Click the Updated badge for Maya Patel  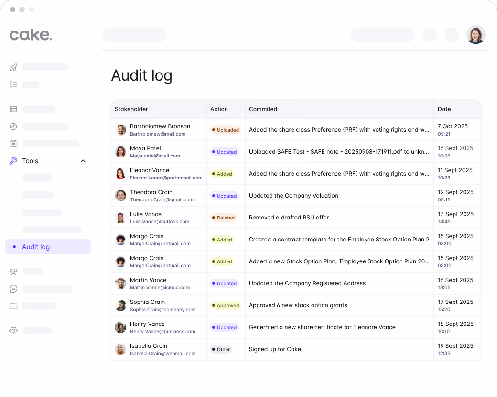pos(225,152)
